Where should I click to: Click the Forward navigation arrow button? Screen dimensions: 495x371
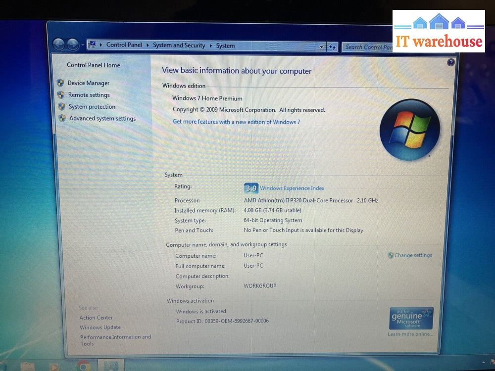pyautogui.click(x=72, y=45)
